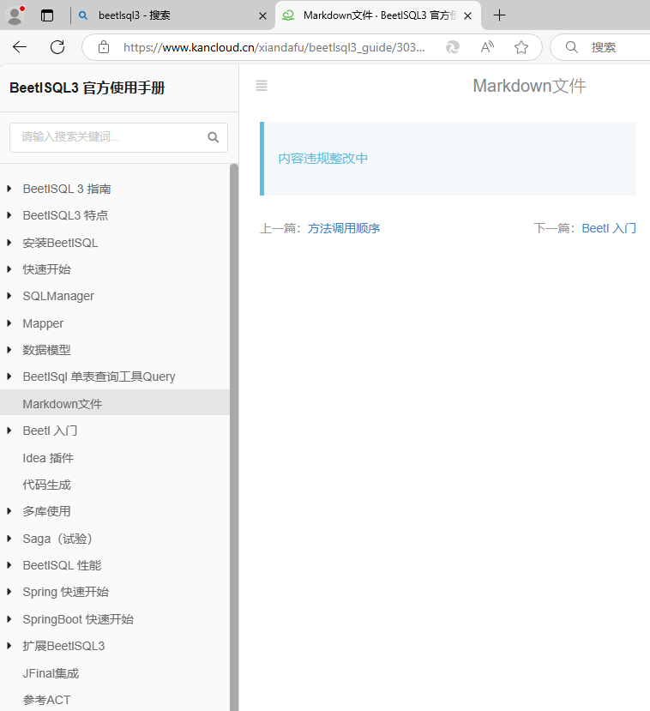Click the magnifier in browser search box
Image resolution: width=650 pixels, height=711 pixels.
click(572, 47)
